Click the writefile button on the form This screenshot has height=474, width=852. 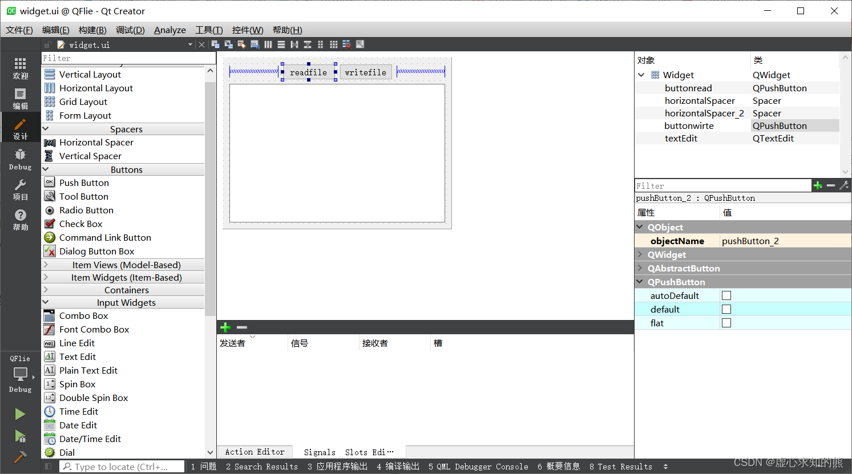point(366,72)
